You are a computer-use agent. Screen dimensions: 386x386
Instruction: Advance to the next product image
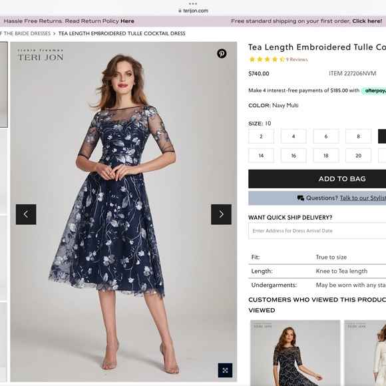[x=221, y=214]
